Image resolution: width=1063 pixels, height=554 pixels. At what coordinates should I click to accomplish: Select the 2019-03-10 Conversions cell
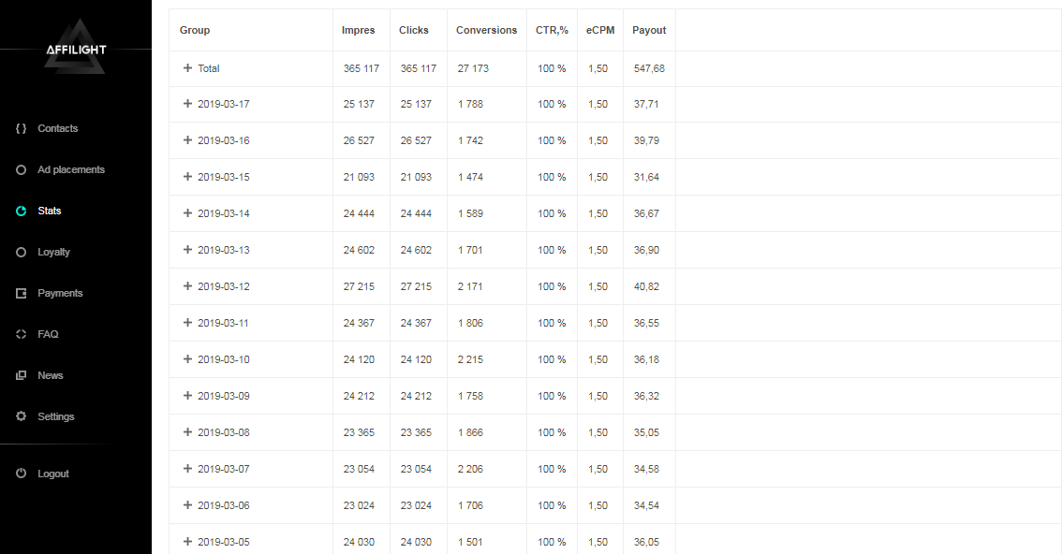point(470,359)
